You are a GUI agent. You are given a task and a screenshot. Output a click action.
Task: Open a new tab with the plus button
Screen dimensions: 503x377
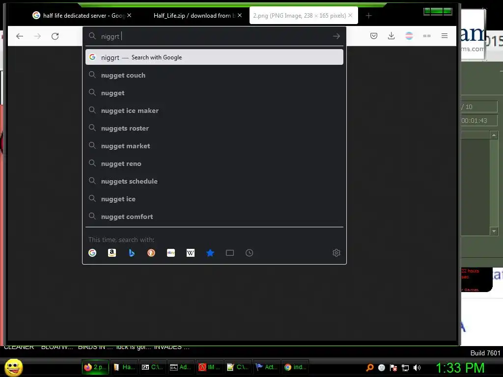[x=368, y=15]
